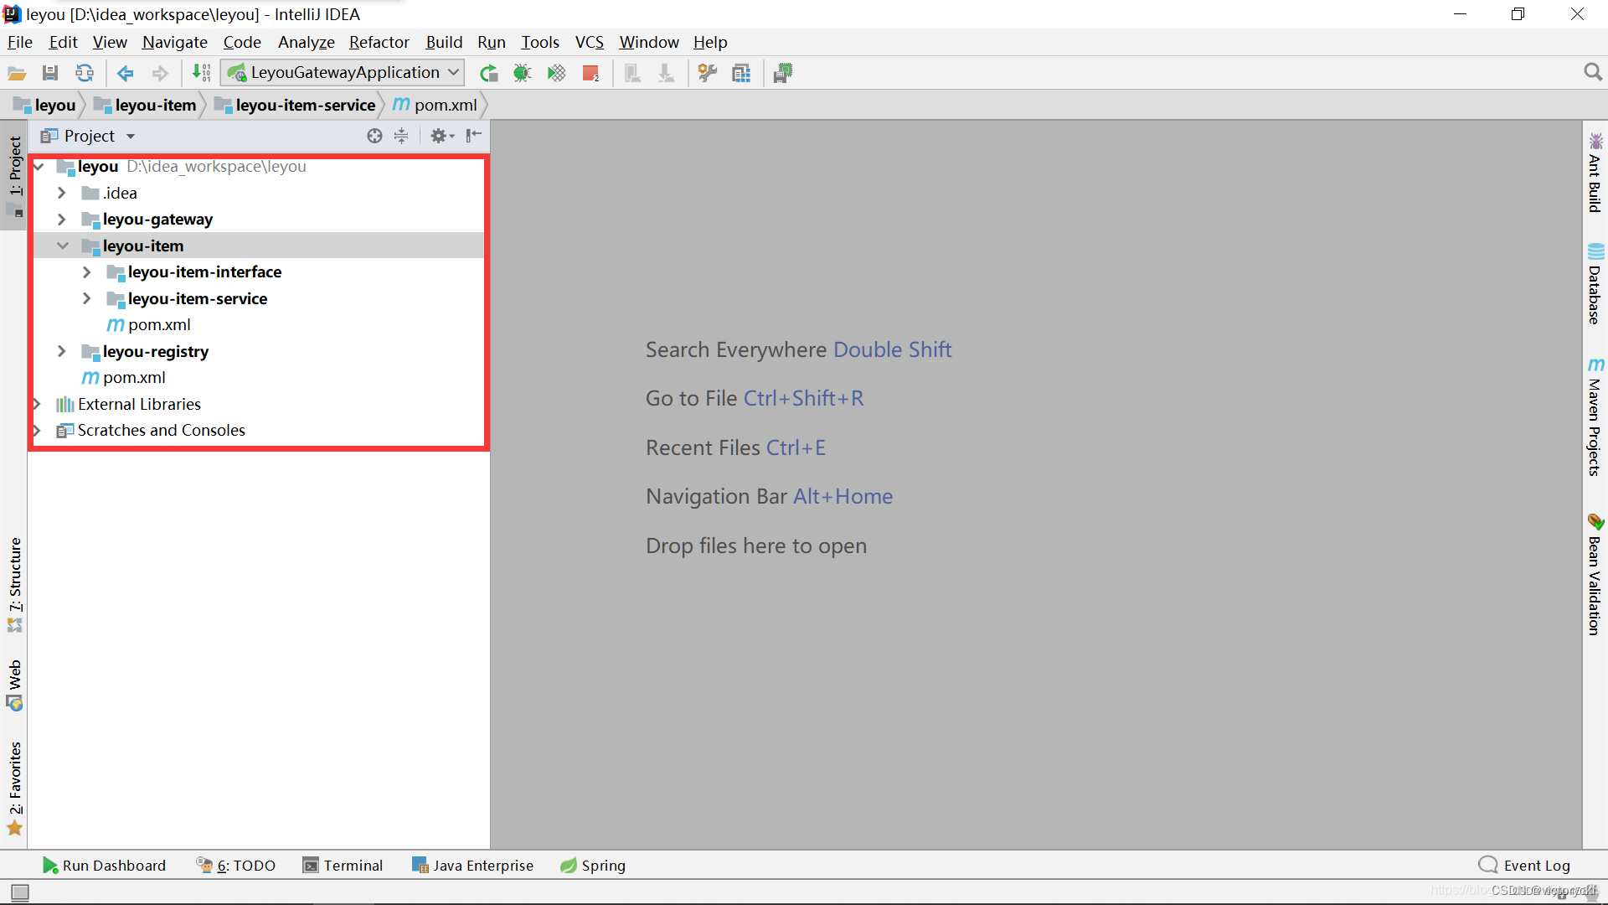Expand the leyou-gateway module folder

point(62,220)
